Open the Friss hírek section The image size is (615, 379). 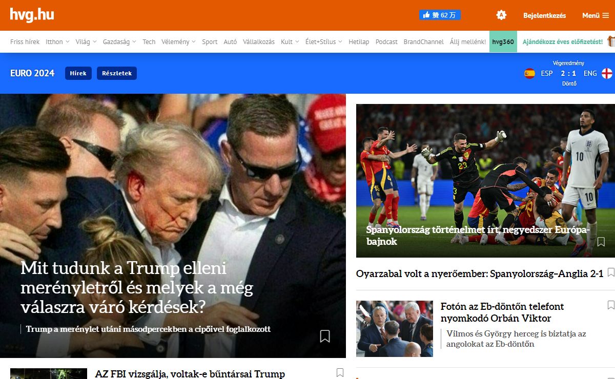click(x=25, y=42)
